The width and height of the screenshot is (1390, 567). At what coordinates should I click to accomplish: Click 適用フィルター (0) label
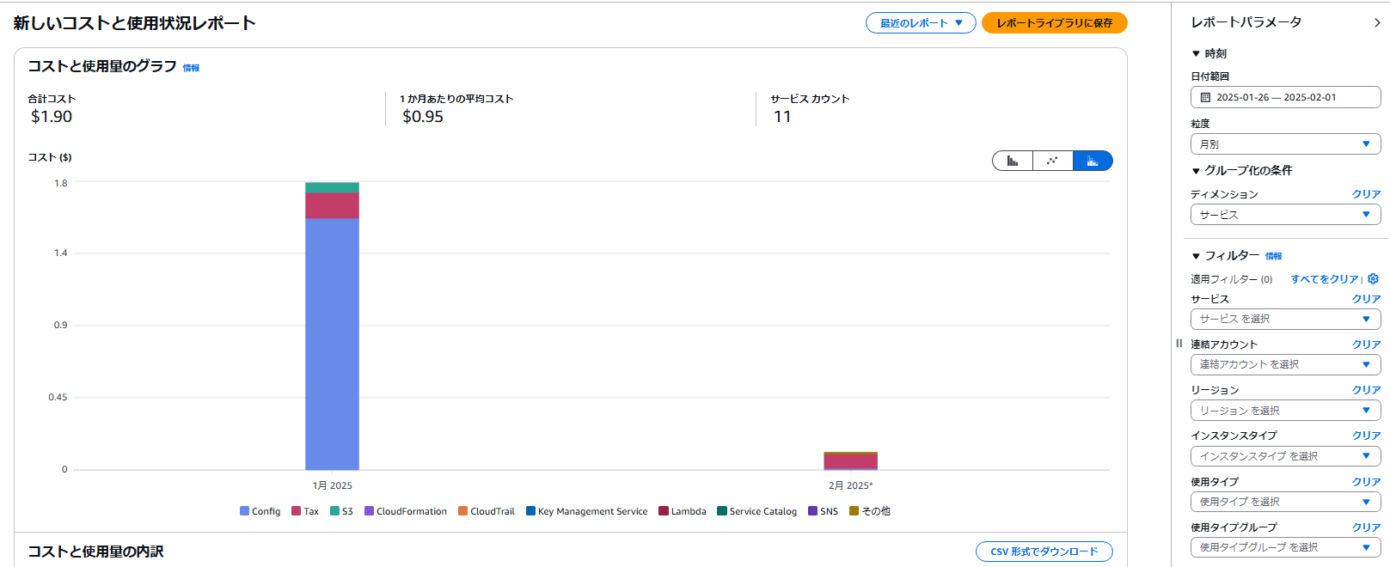click(x=1231, y=279)
